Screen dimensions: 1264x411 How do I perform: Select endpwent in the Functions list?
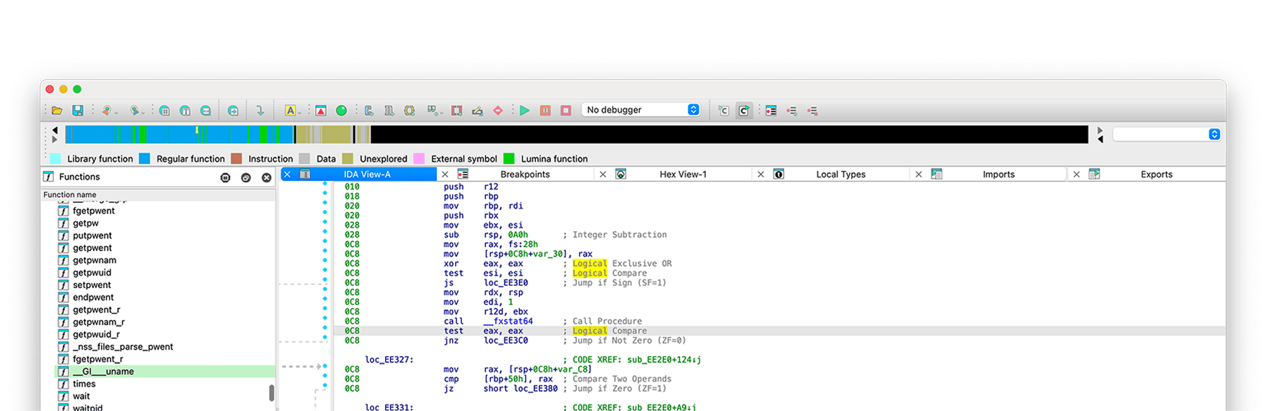tap(93, 297)
